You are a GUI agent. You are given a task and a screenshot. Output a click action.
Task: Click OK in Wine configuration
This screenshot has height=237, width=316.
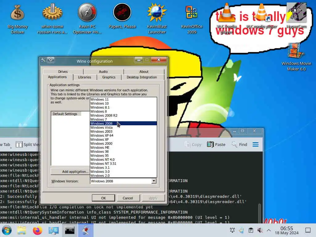click(103, 198)
